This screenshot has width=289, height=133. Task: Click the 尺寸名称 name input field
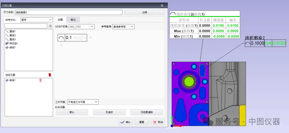[x=69, y=12]
